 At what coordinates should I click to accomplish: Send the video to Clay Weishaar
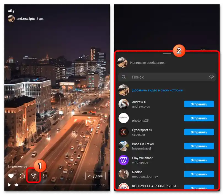click(199, 160)
